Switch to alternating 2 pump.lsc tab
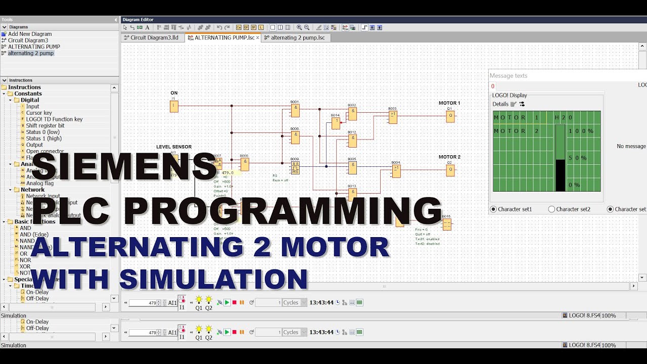 (297, 37)
